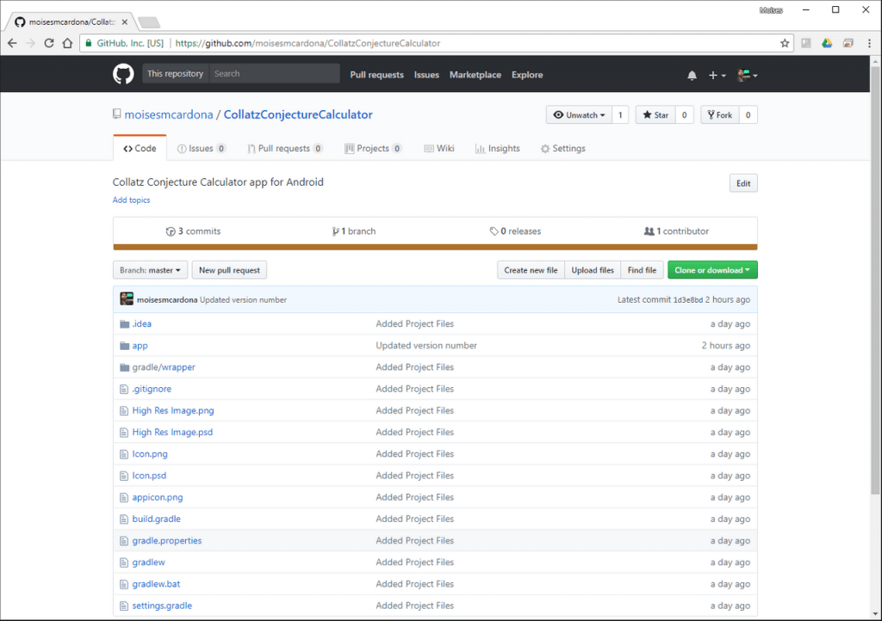
Task: Click the file icon beside appicon.png
Action: [124, 497]
